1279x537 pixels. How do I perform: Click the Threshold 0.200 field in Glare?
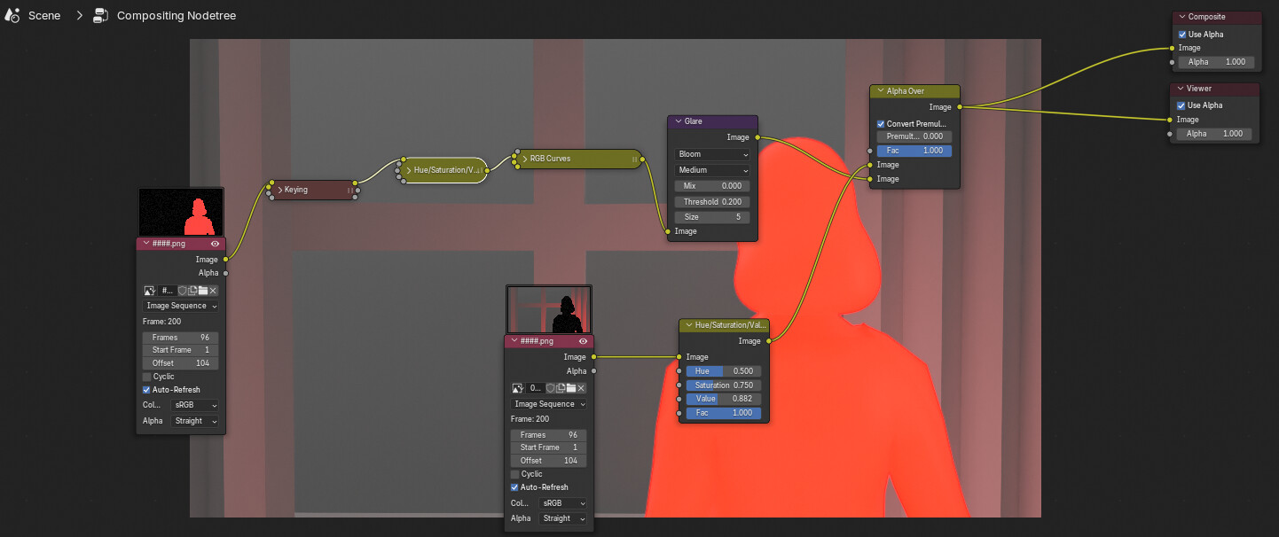[712, 202]
